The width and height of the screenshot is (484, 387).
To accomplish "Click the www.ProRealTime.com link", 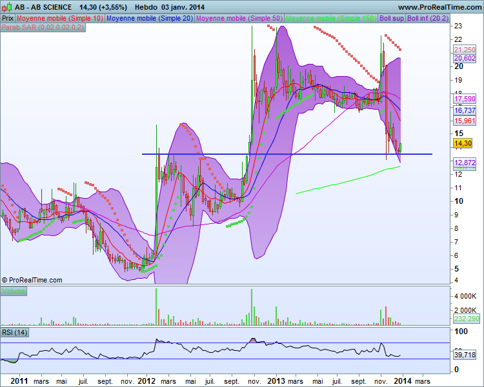I will click(439, 7).
